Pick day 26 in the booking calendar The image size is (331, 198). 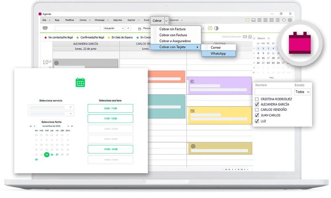tap(52, 155)
